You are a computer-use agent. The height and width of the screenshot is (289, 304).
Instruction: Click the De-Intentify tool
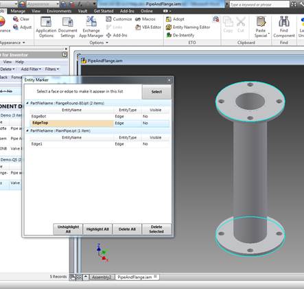click(180, 35)
